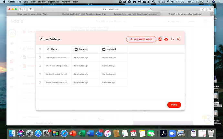The height and width of the screenshot is (139, 223).
Task: Click the Add Vimeo Video button
Action: (x=141, y=39)
